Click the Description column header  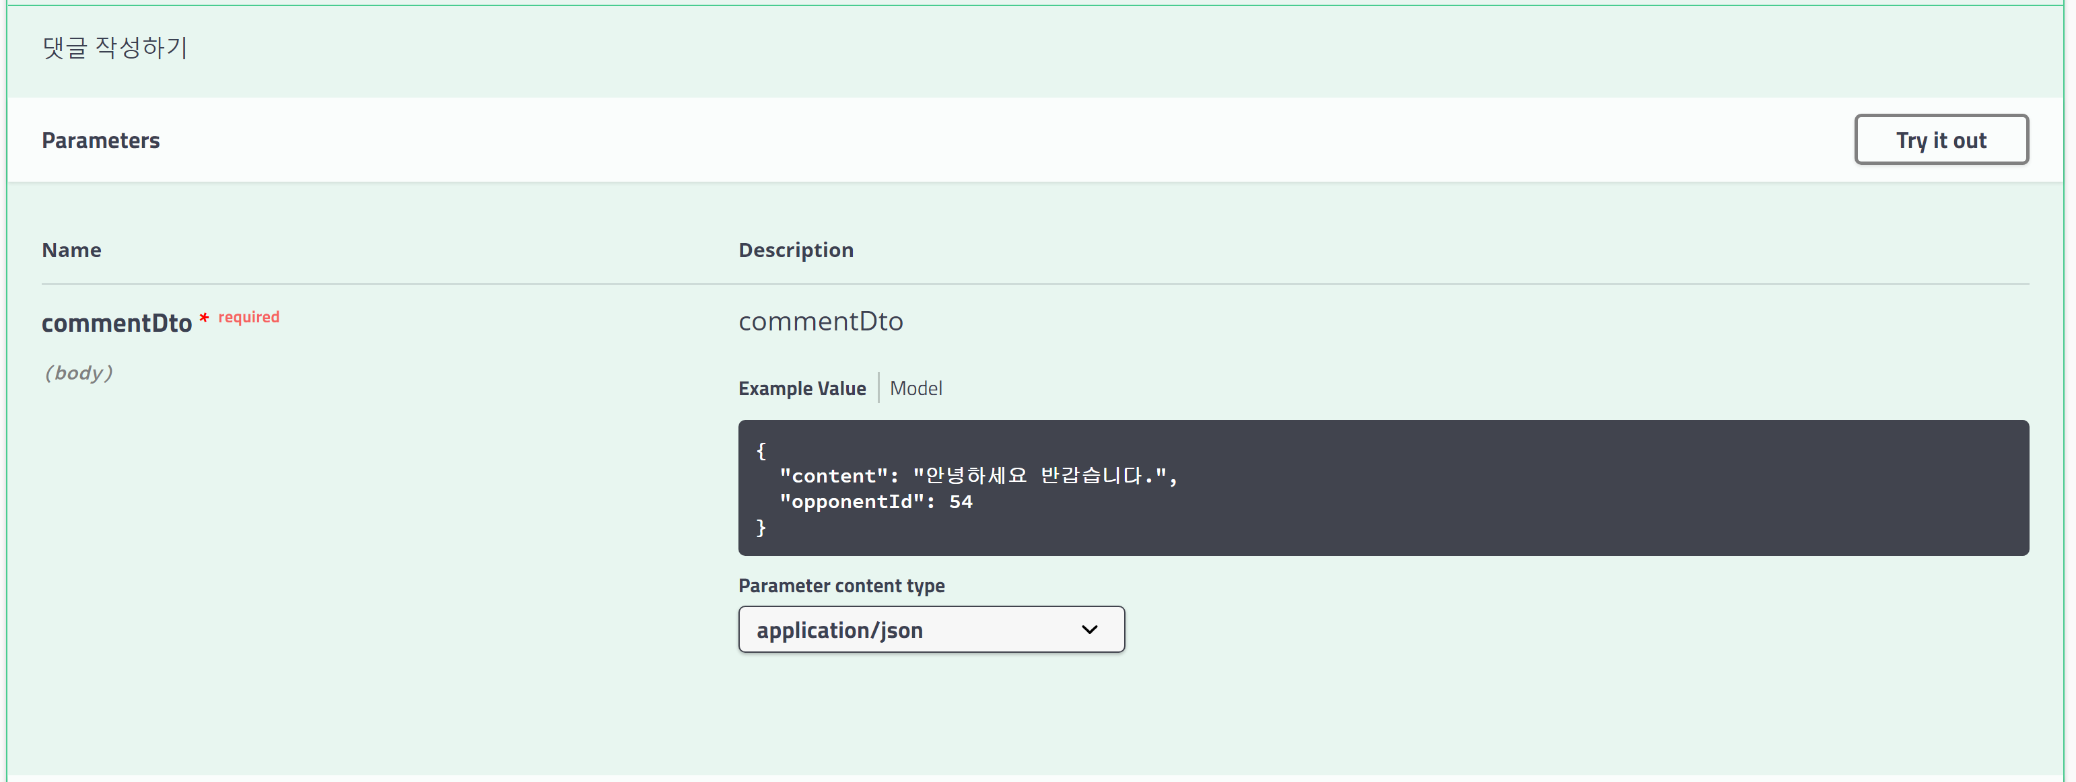tap(796, 250)
